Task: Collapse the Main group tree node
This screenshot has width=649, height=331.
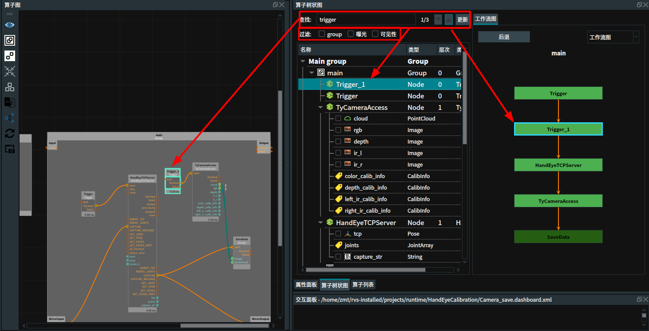Action: tap(303, 62)
